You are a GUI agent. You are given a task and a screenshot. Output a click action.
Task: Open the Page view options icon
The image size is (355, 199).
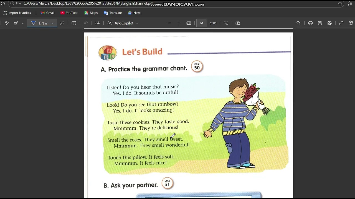pyautogui.click(x=238, y=23)
